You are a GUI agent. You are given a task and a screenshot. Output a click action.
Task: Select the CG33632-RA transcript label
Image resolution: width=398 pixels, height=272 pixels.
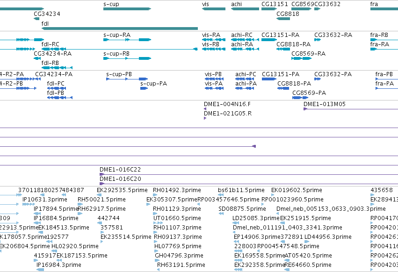coord(333,35)
